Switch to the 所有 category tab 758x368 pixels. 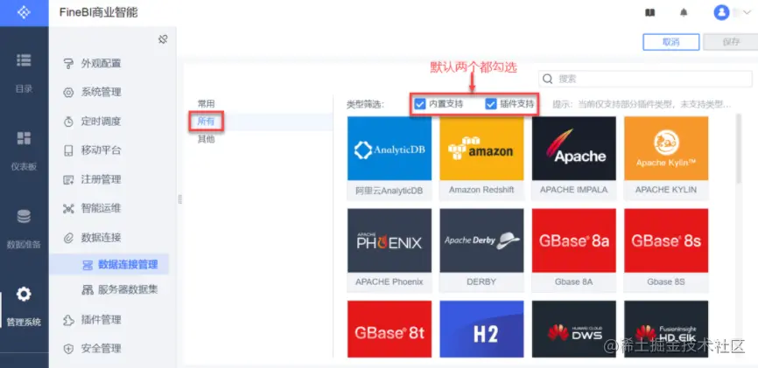pos(206,122)
